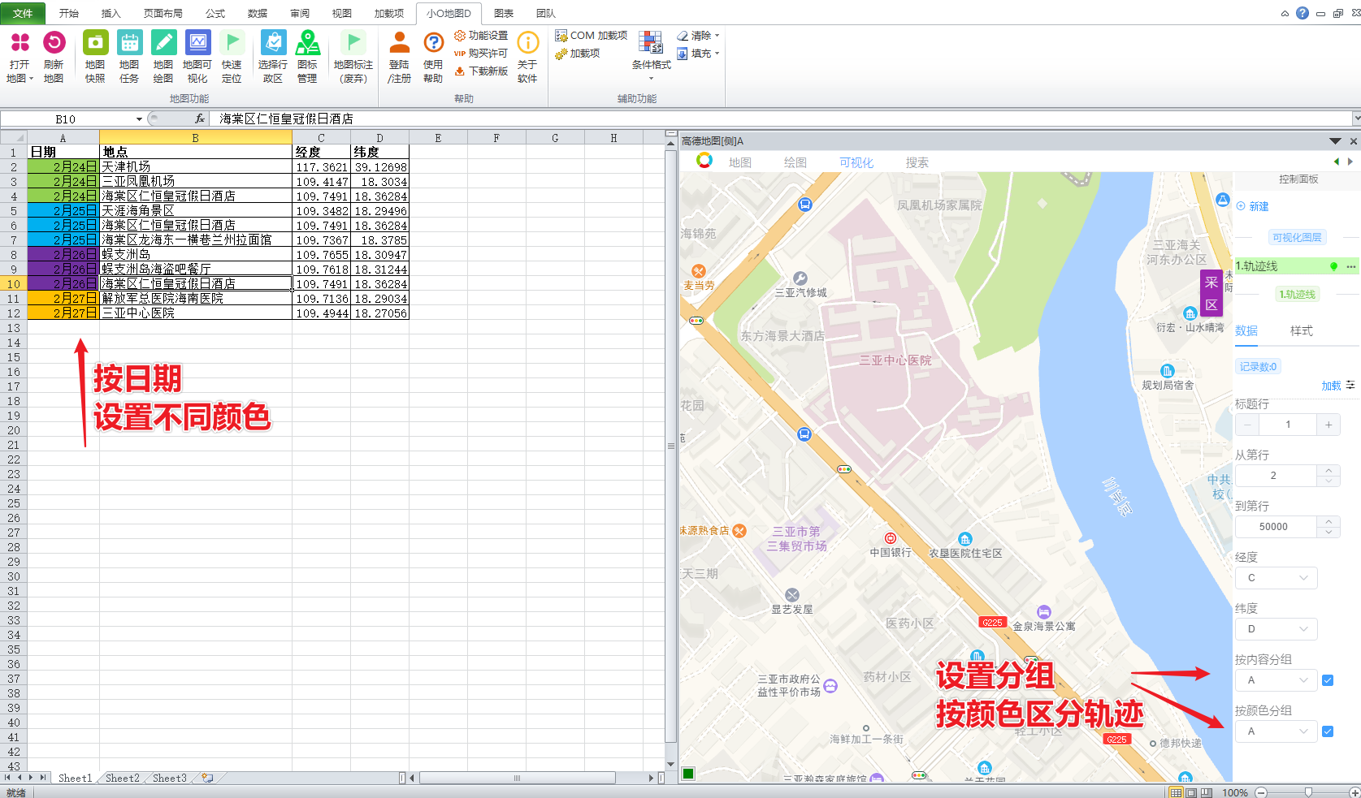Viewport: 1361px width, 798px height.
Task: Open the 打开地图 map launcher icon
Action: tap(20, 56)
